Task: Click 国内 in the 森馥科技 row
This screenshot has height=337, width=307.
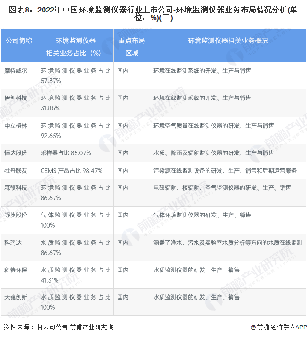Action: click(x=123, y=188)
